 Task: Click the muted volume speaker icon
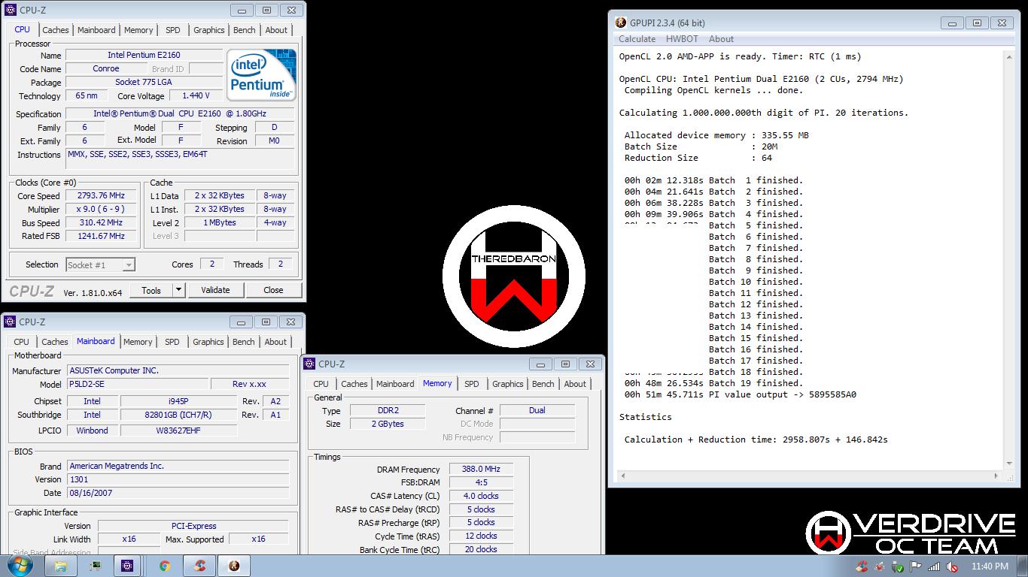pos(952,566)
